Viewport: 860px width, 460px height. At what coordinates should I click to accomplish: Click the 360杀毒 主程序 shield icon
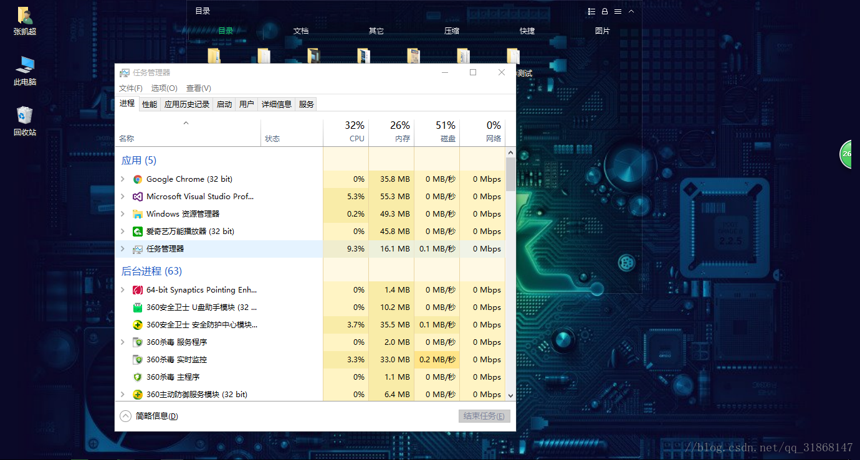[138, 377]
